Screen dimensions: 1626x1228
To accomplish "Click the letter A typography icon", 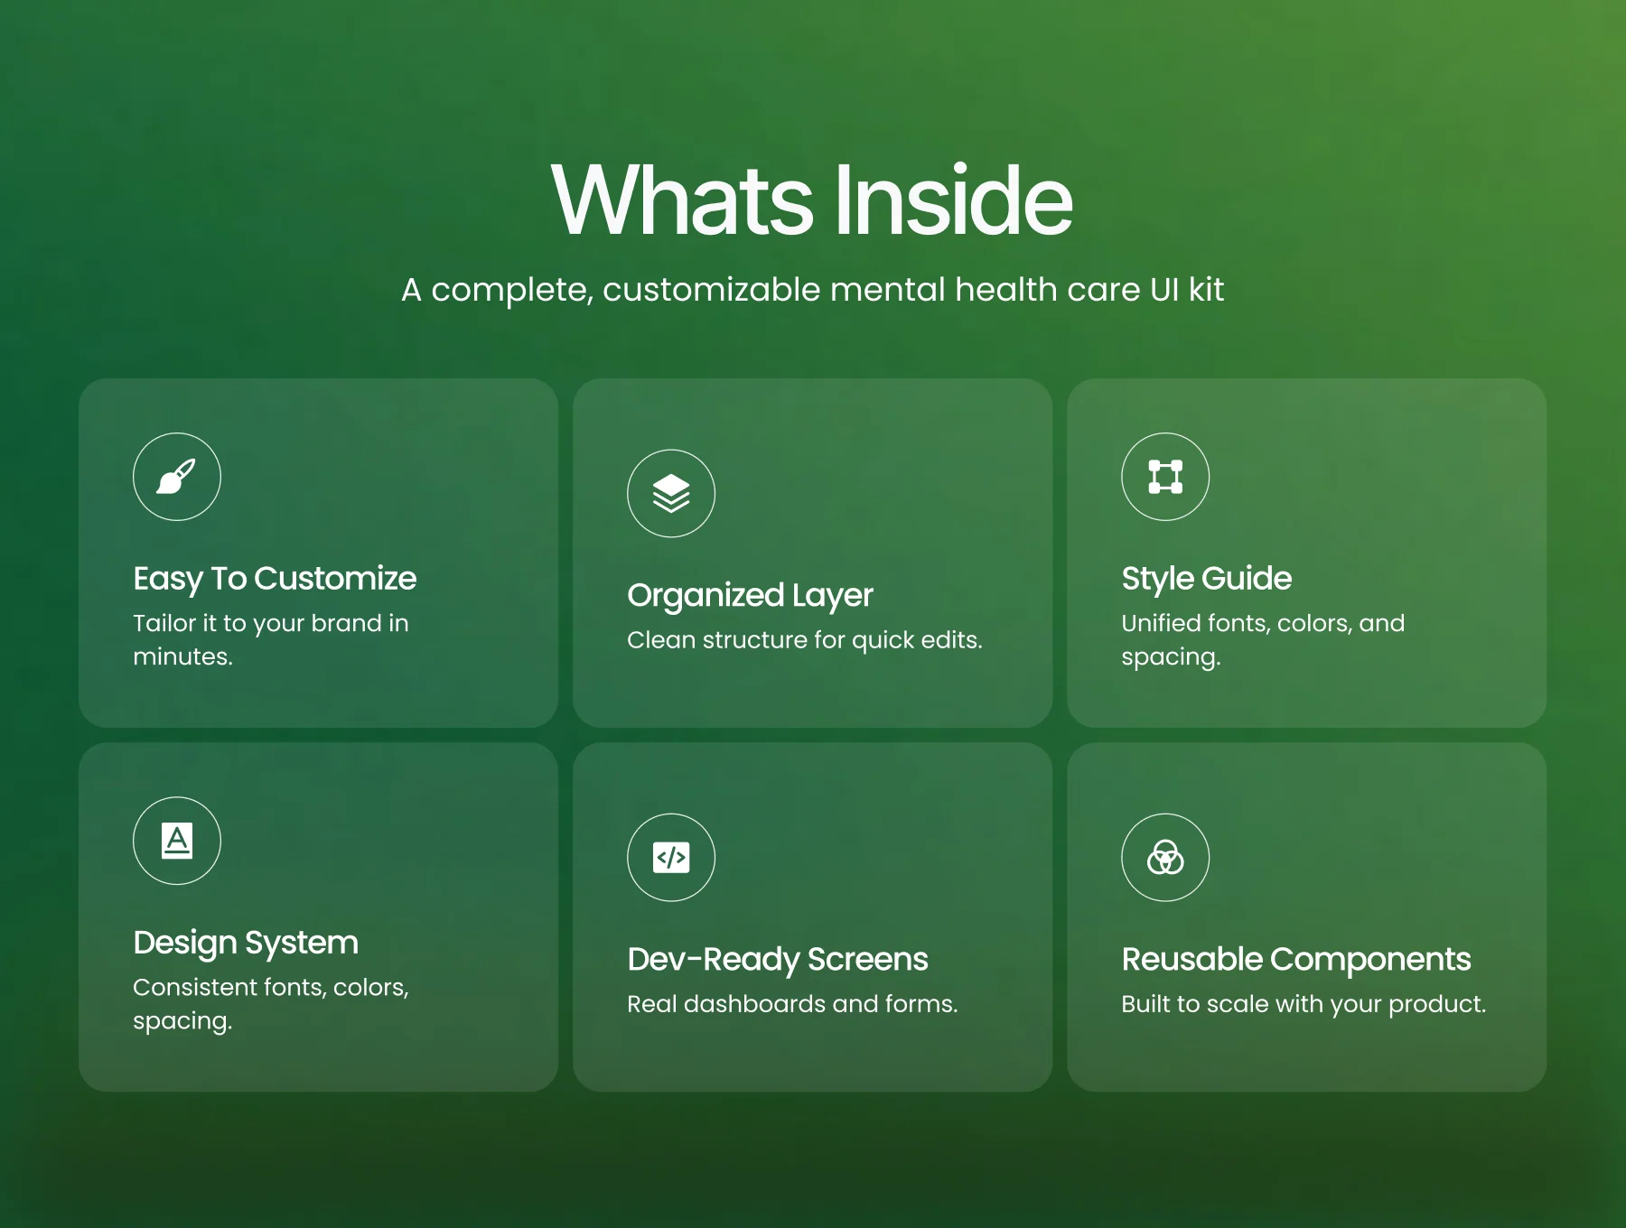I will tap(177, 841).
